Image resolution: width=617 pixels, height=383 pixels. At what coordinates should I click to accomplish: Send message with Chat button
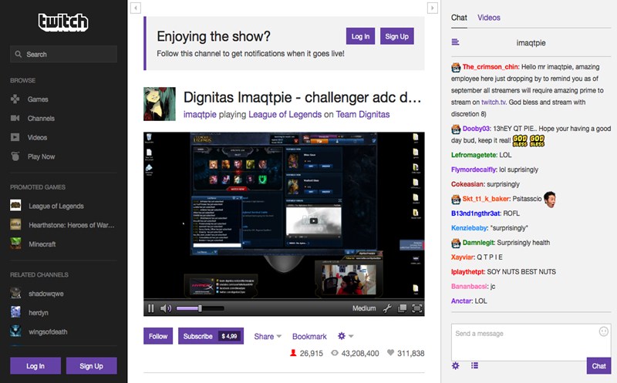598,366
